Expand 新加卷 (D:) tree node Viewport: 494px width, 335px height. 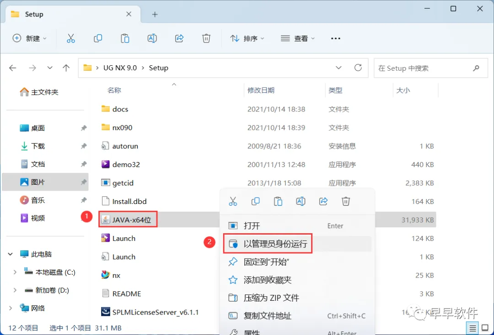click(x=15, y=290)
